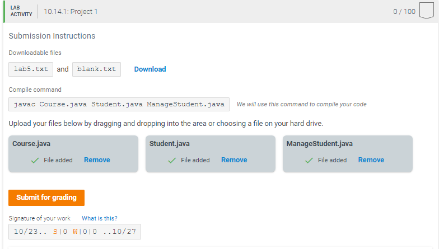Click the green checkmark under Student.java
Image resolution: width=439 pixels, height=249 pixels.
(172, 160)
